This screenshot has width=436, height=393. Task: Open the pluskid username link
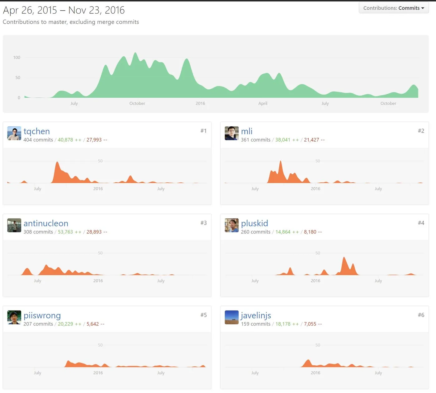[x=254, y=223]
